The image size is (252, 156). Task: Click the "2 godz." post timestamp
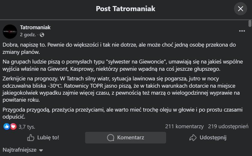[28, 35]
